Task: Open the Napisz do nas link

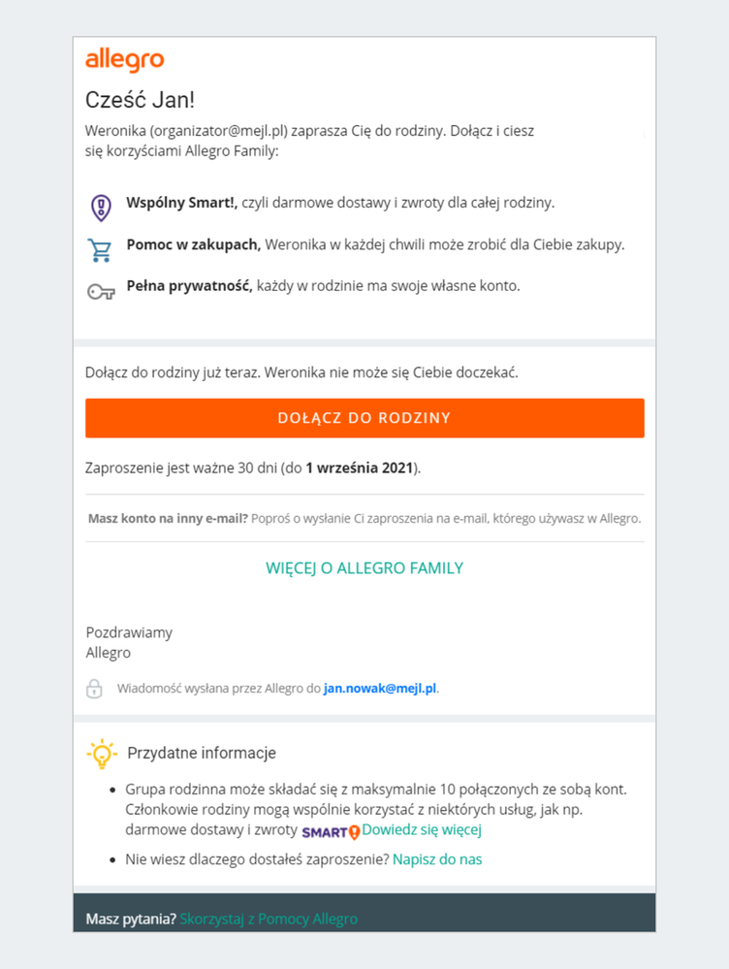Action: pyautogui.click(x=437, y=859)
